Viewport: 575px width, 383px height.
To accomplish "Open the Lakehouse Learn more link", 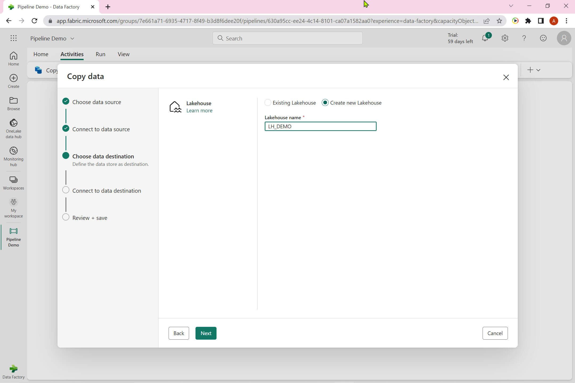I will click(199, 110).
